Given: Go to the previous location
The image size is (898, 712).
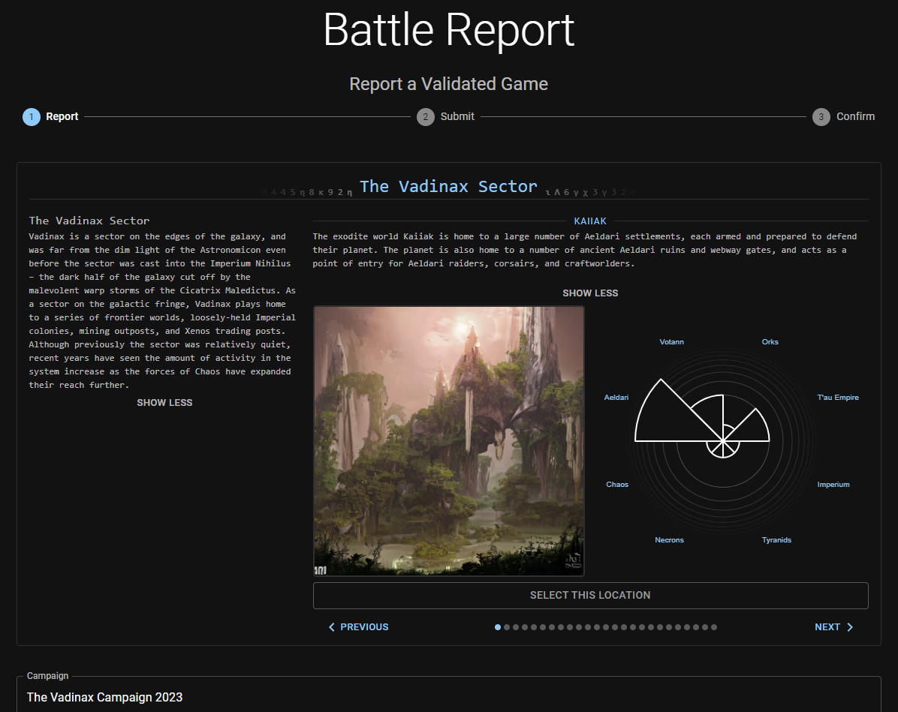Looking at the screenshot, I should tap(359, 627).
